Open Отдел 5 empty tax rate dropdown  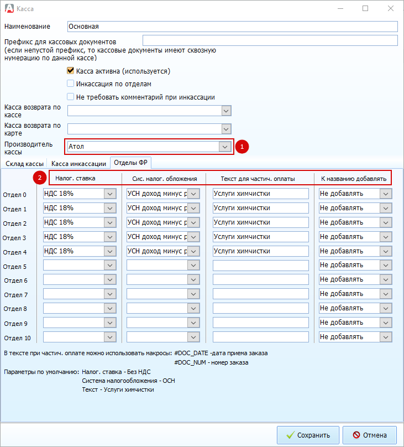[x=110, y=265]
